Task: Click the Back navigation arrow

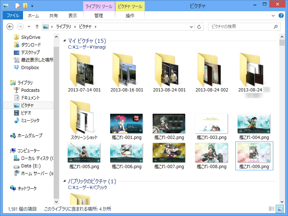Action: point(10,27)
